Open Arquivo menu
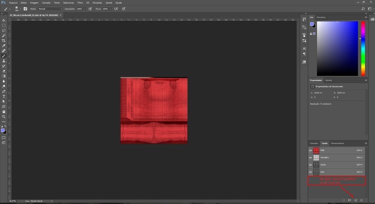The height and width of the screenshot is (204, 375). coord(13,2)
